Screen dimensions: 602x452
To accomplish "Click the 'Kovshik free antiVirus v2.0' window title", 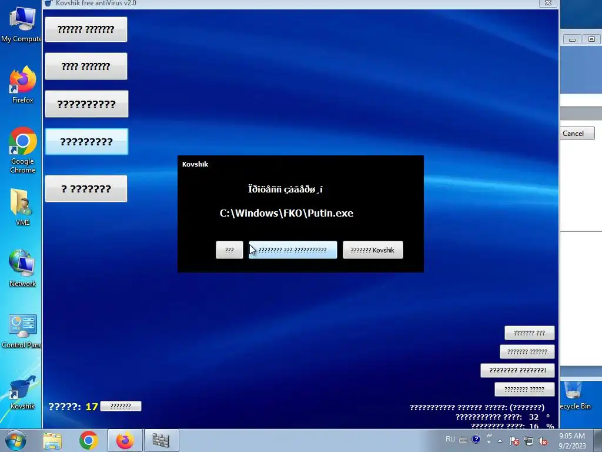I will tap(96, 3).
